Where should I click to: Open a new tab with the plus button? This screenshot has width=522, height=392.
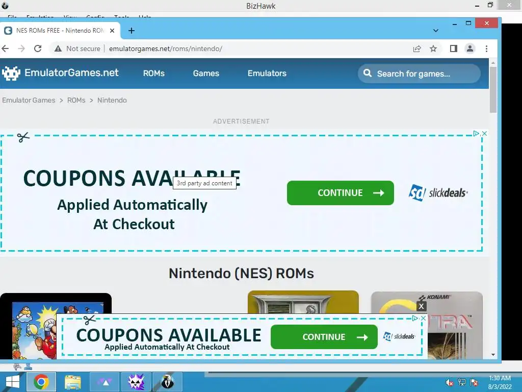point(132,31)
